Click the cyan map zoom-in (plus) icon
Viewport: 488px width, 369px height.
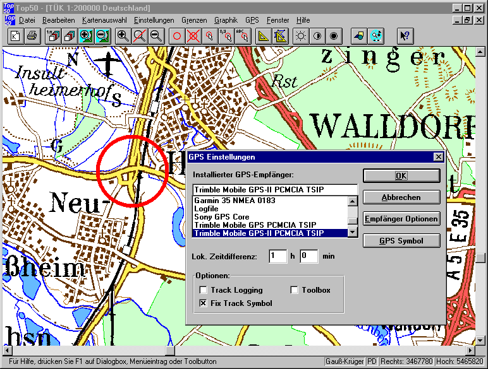(86, 37)
